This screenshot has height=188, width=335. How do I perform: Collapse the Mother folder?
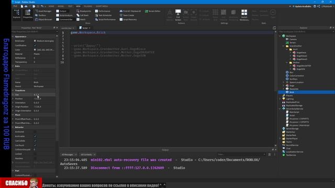click(x=287, y=63)
